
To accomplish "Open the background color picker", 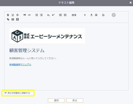I will [96, 15].
